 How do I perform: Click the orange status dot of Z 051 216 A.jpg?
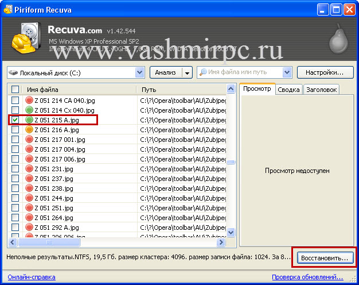pyautogui.click(x=29, y=130)
